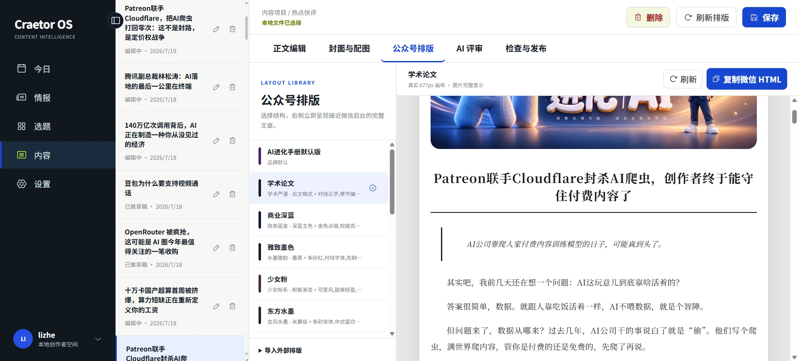
Task: Open the 腾讯副总裁栽林松涛 article title
Action: (161, 81)
